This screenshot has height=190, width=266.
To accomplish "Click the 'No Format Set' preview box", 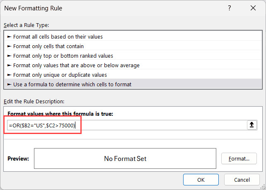I will click(125, 158).
